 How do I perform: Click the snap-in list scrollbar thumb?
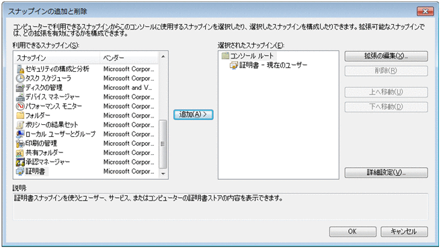pos(163,144)
